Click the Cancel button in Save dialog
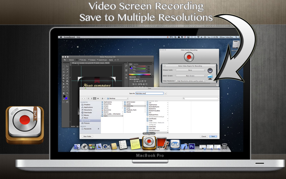 (204, 136)
